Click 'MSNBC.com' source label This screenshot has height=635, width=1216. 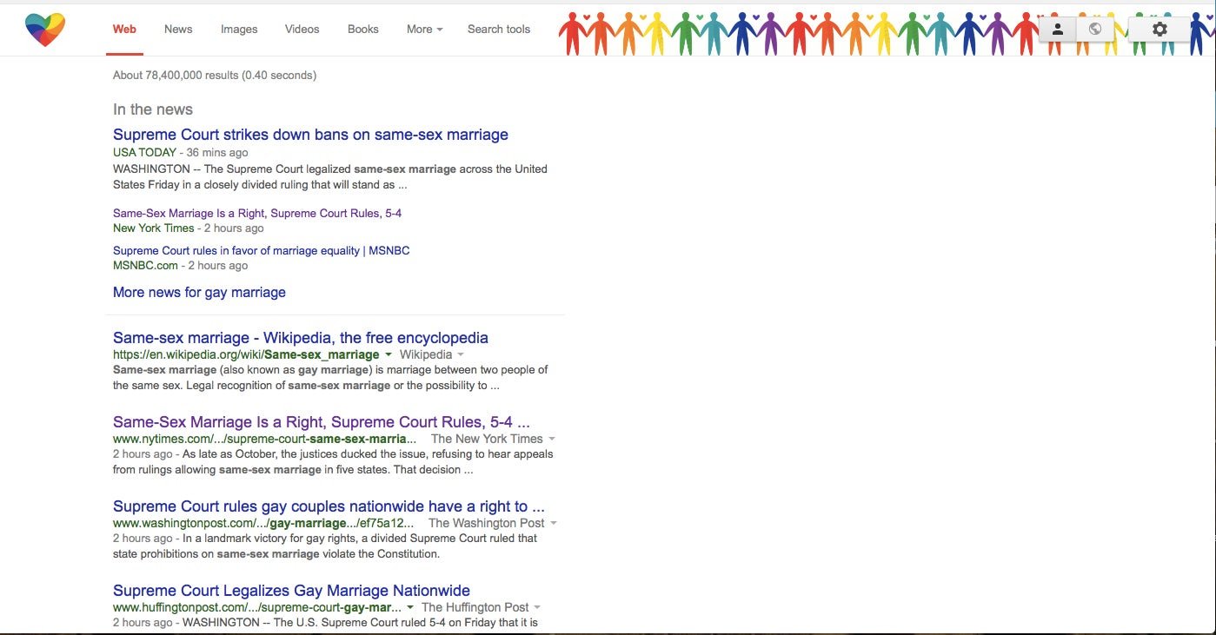145,265
